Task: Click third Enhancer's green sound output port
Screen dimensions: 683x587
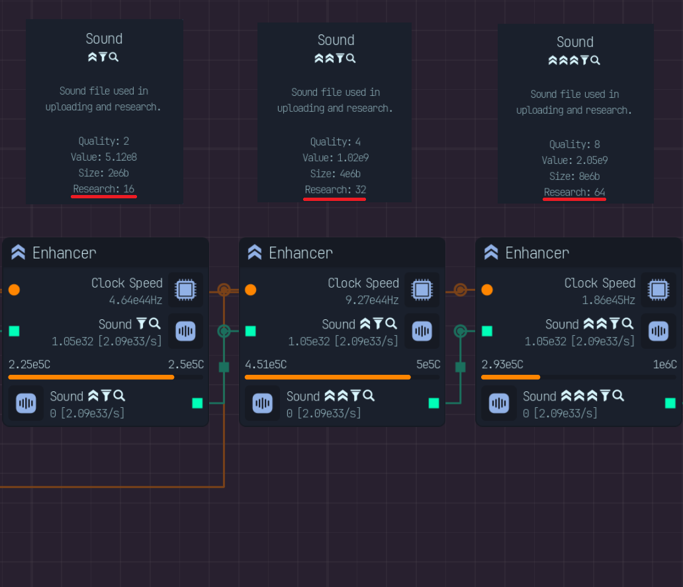Action: point(670,403)
